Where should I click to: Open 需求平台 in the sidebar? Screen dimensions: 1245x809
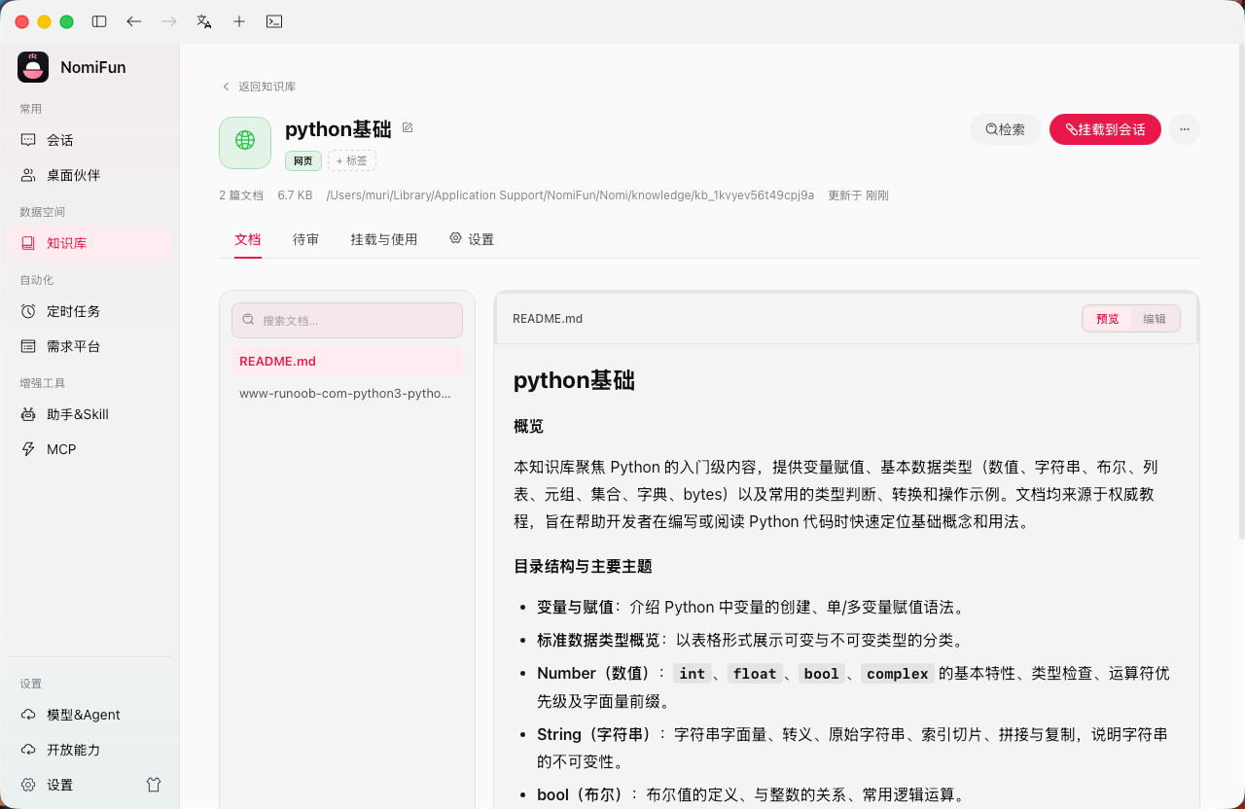(89, 346)
